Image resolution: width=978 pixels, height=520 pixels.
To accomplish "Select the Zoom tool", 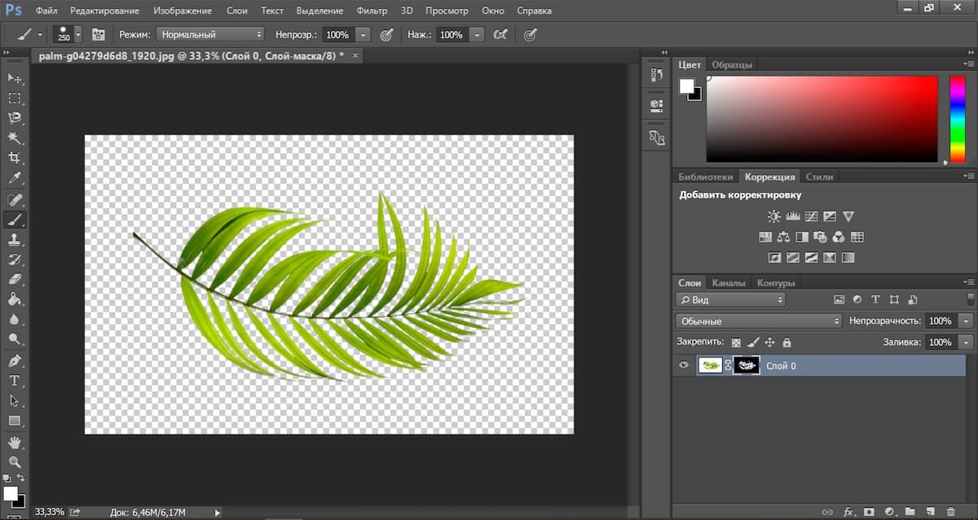I will 14,461.
